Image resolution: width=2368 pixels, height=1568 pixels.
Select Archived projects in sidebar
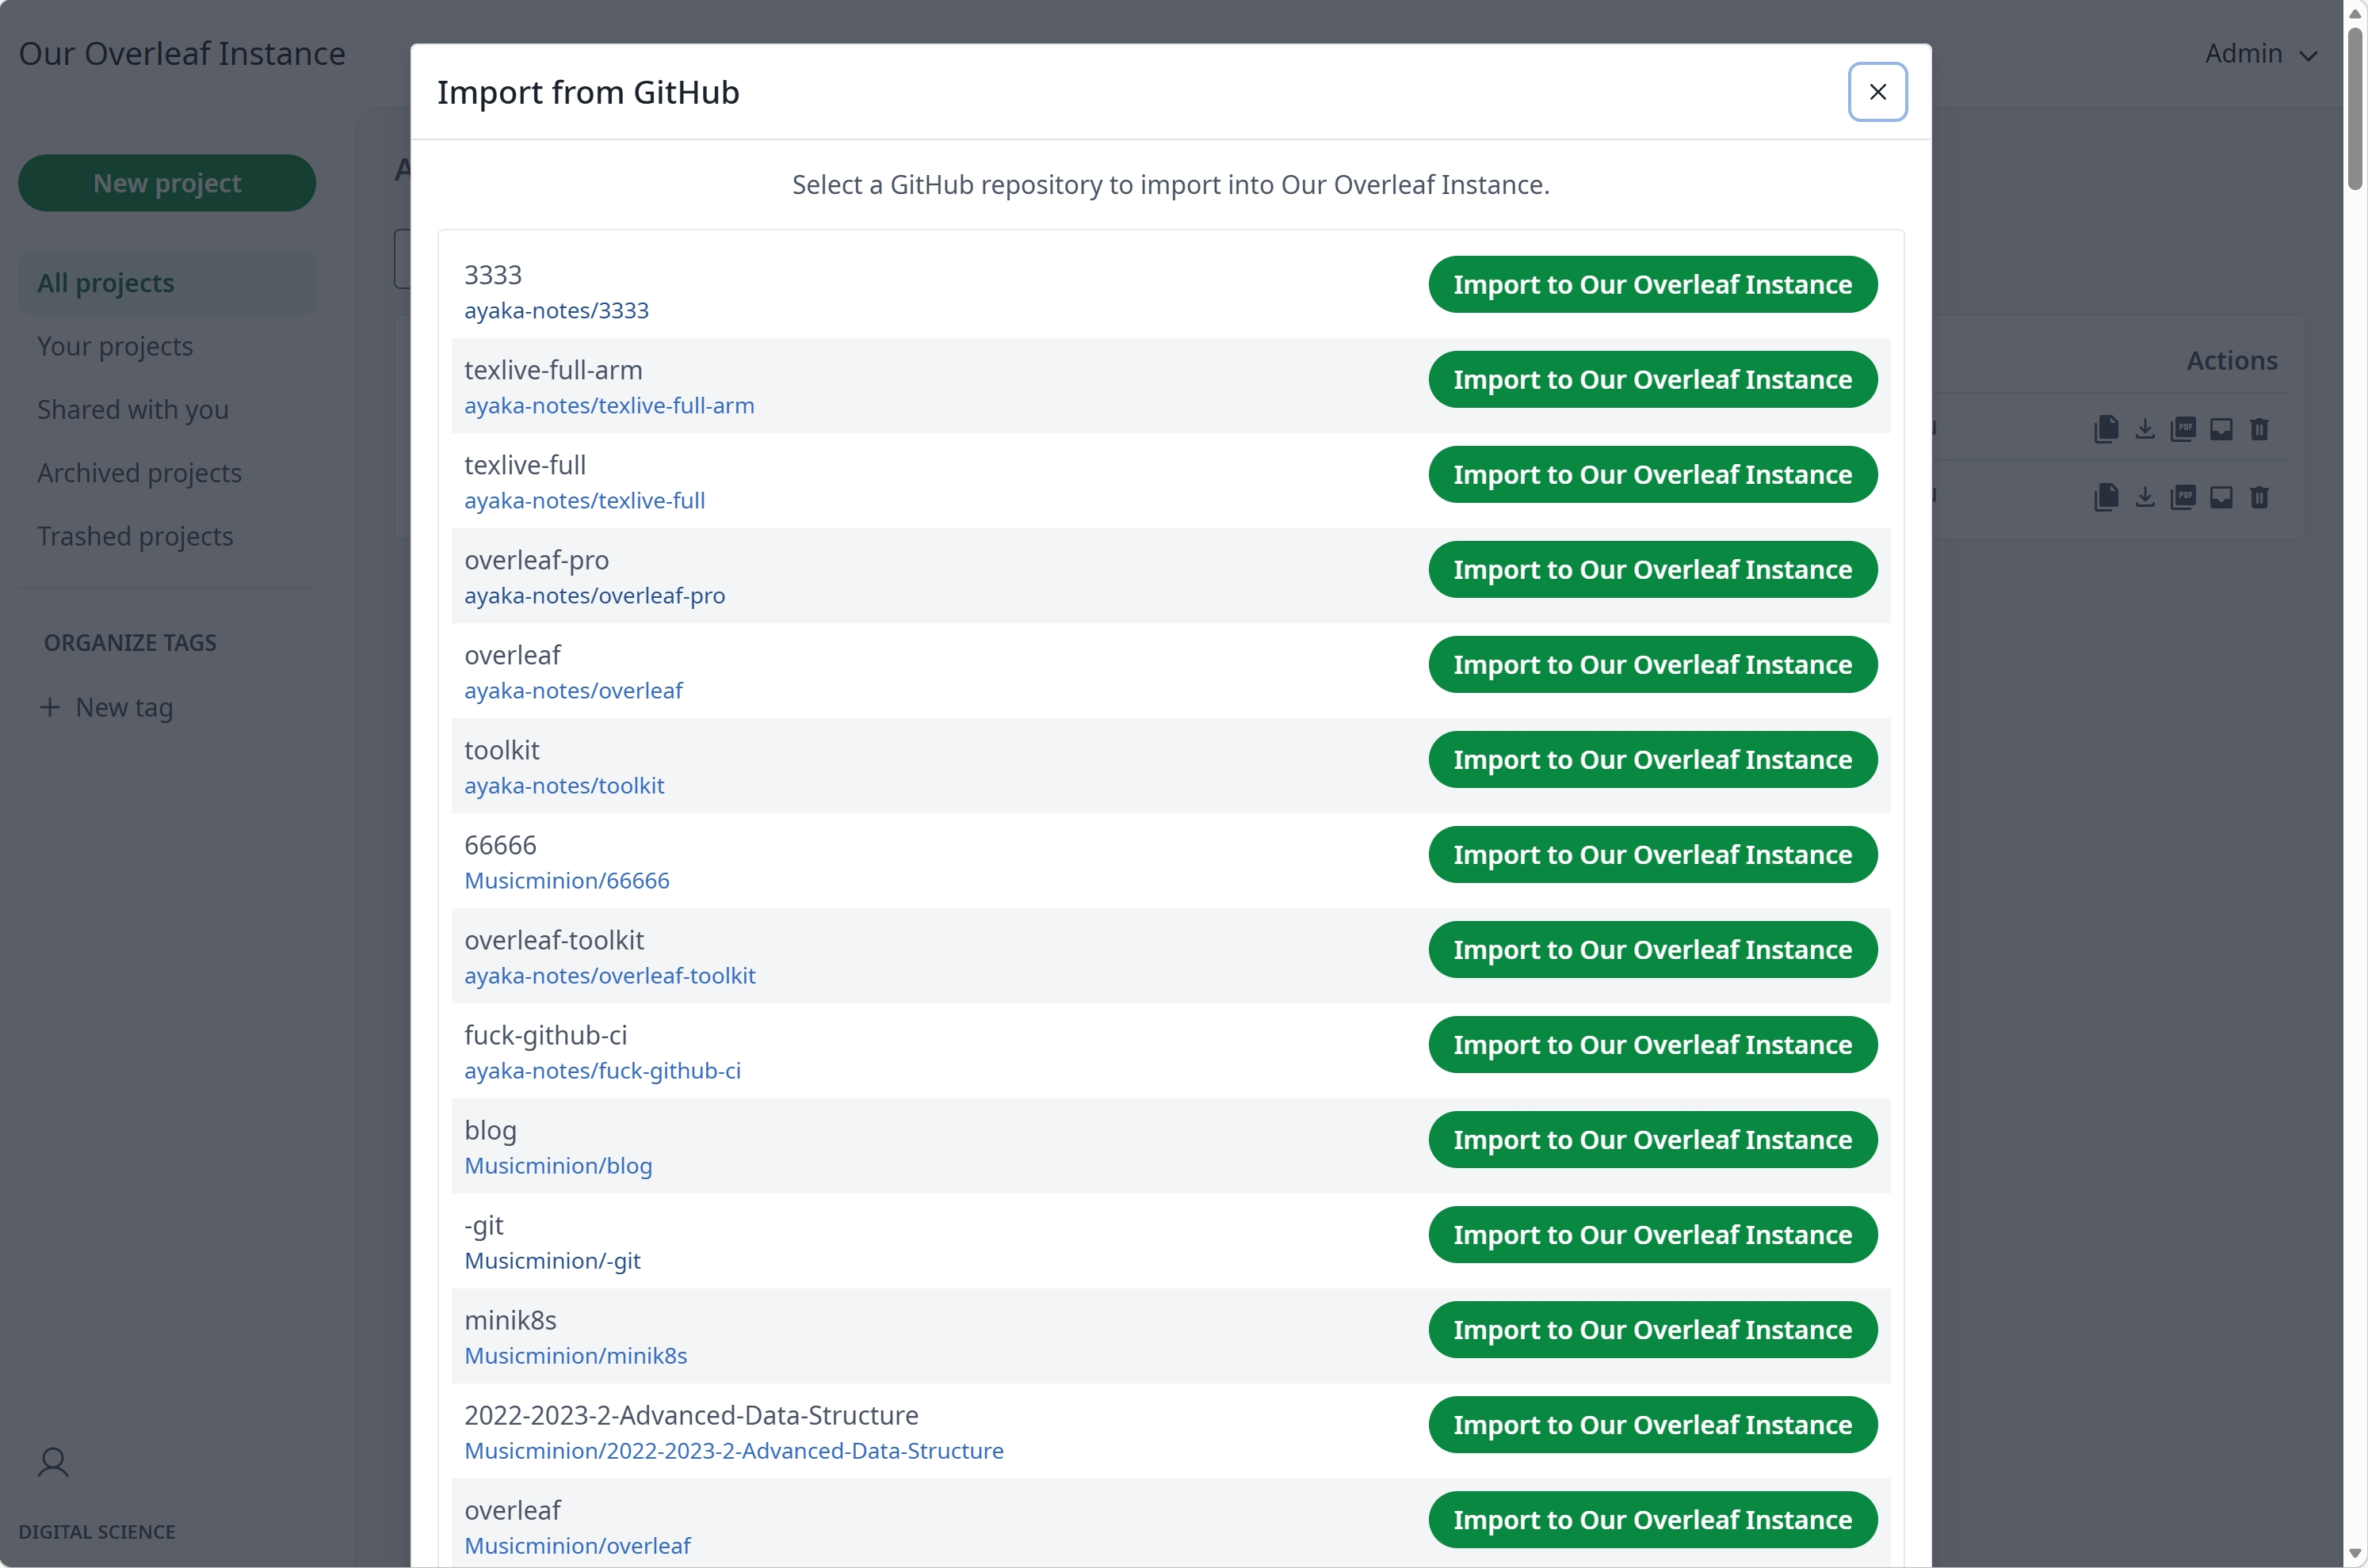(x=139, y=473)
